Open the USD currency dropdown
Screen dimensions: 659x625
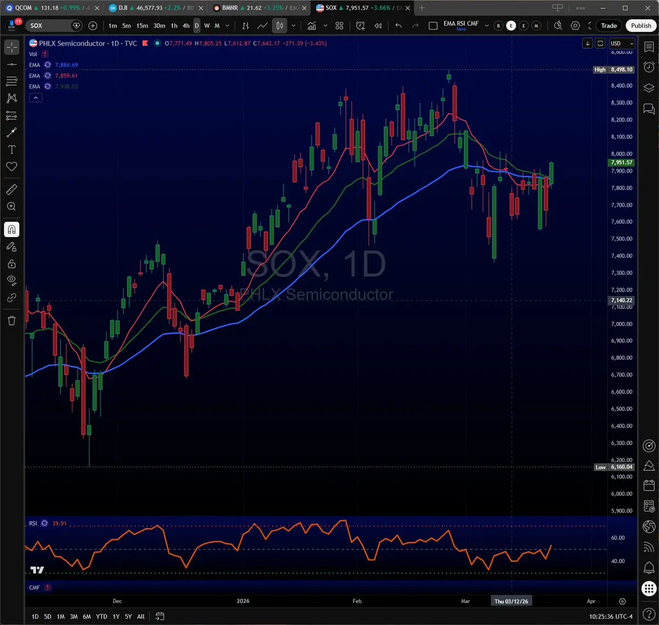point(621,43)
